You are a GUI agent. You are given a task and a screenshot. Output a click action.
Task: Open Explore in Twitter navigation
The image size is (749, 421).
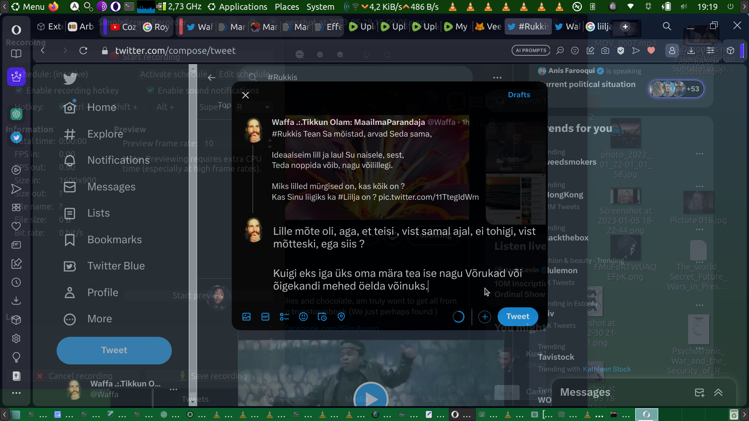[93, 134]
